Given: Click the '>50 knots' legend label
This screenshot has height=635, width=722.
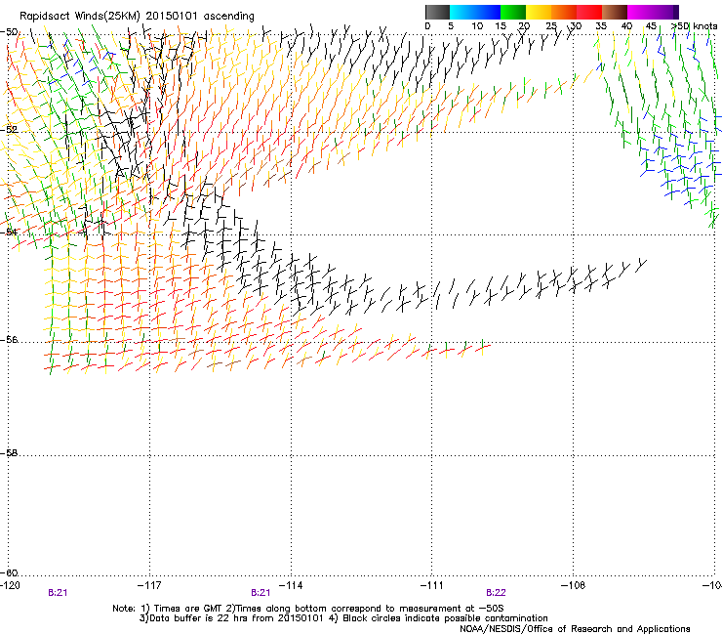Looking at the screenshot, I should tap(694, 26).
